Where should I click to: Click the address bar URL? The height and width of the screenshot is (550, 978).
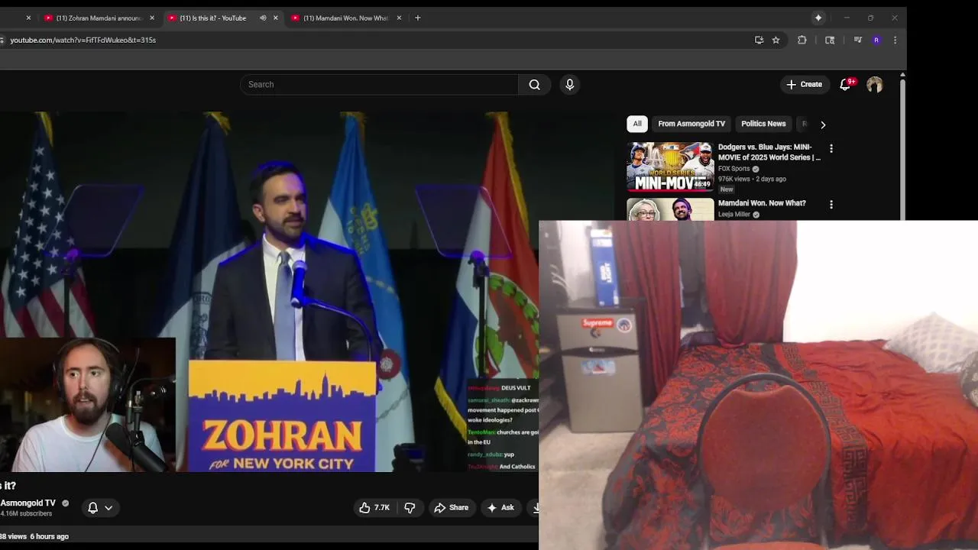coord(83,40)
